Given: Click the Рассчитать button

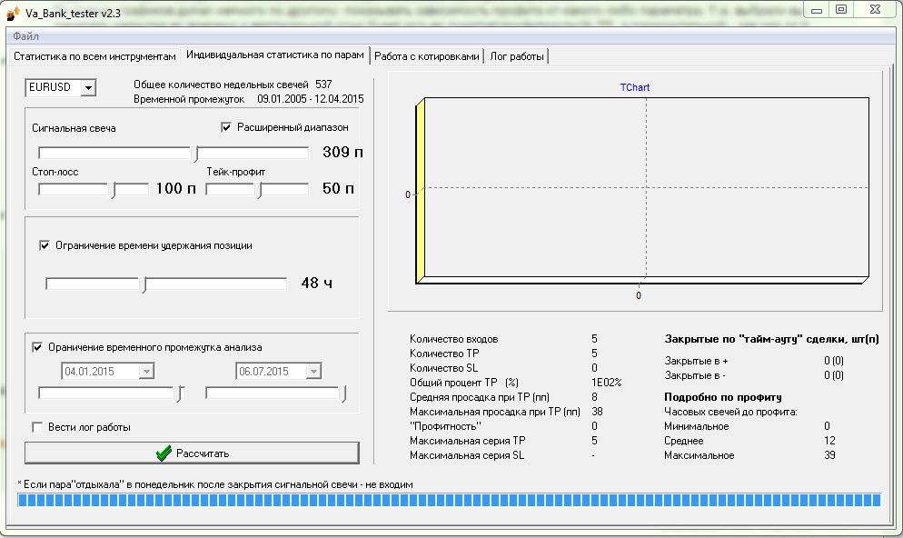Looking at the screenshot, I should [x=193, y=453].
